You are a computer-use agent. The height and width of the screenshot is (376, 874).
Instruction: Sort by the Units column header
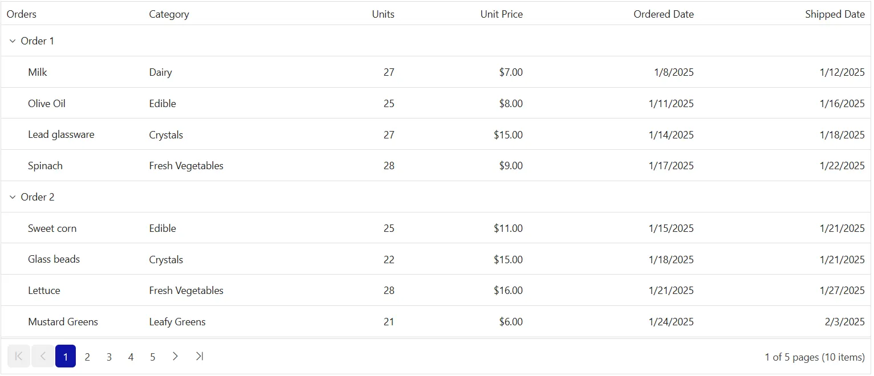pos(383,14)
